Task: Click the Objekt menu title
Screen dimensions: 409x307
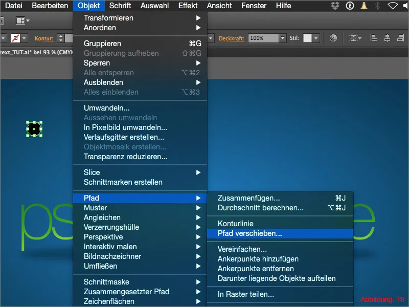Action: [88, 6]
